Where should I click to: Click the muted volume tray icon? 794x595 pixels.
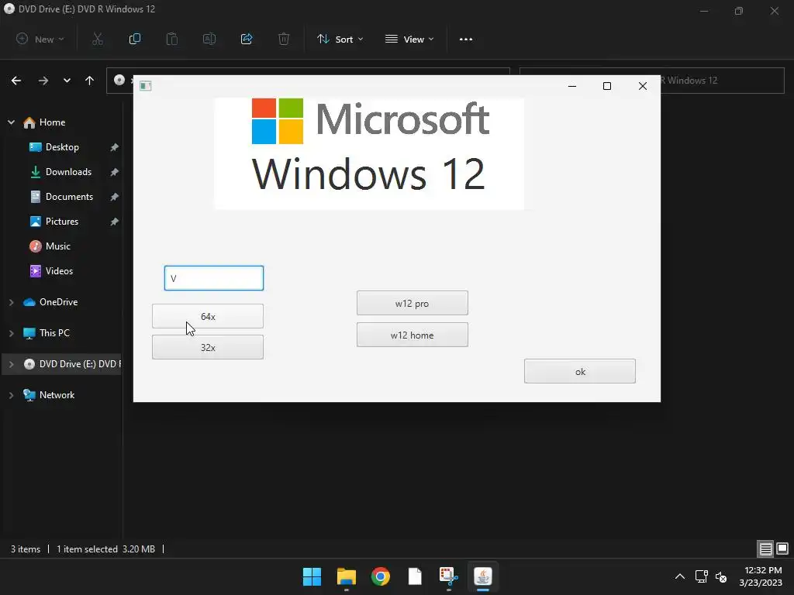coord(721,576)
